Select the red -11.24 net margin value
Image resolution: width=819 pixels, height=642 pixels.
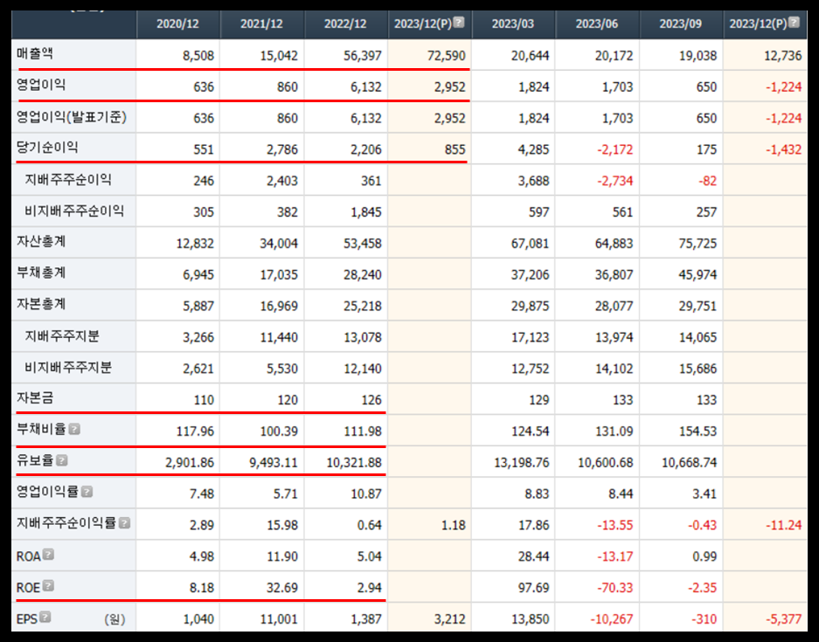(783, 525)
